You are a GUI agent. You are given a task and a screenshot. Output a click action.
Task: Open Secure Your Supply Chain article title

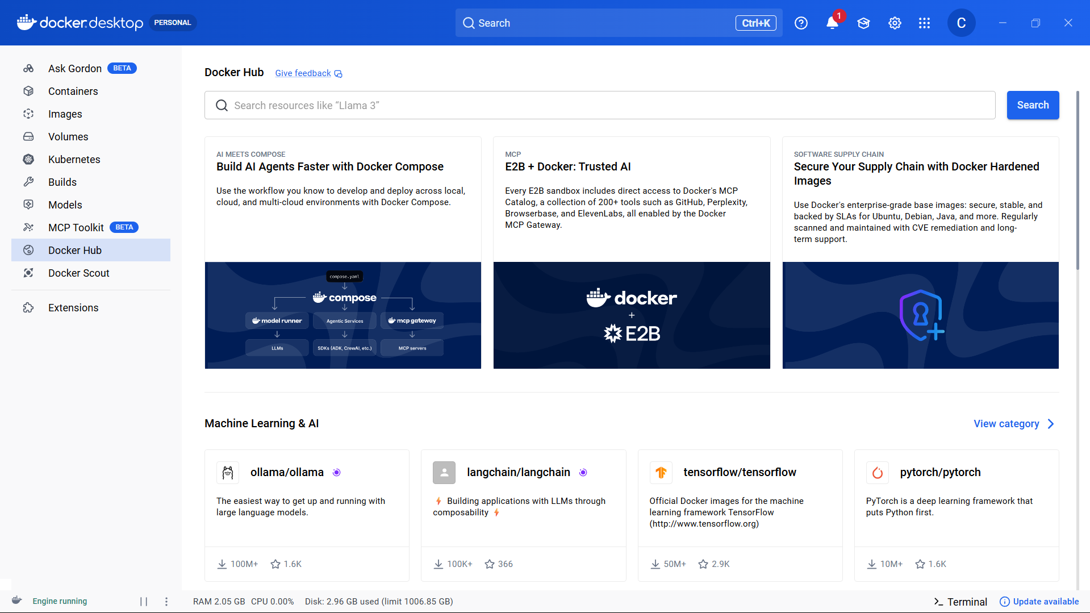click(x=916, y=173)
